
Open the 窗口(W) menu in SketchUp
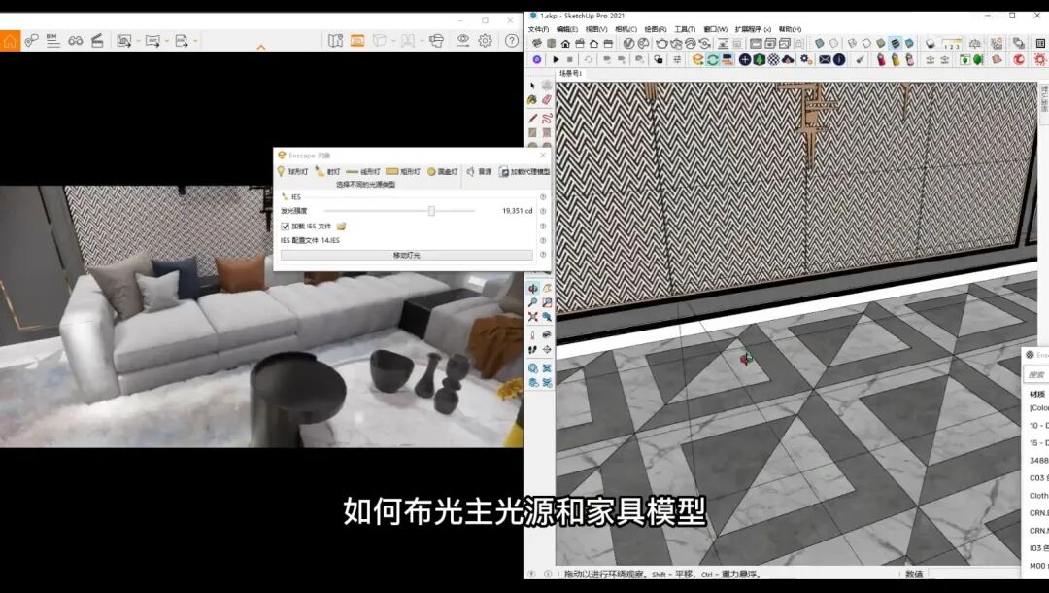point(715,29)
